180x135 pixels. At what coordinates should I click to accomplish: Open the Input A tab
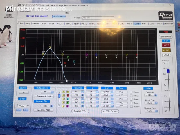tap(76, 24)
